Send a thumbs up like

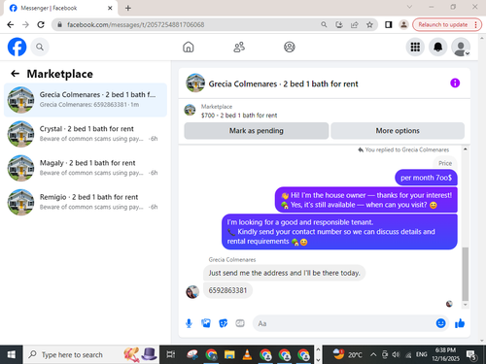pyautogui.click(x=460, y=323)
